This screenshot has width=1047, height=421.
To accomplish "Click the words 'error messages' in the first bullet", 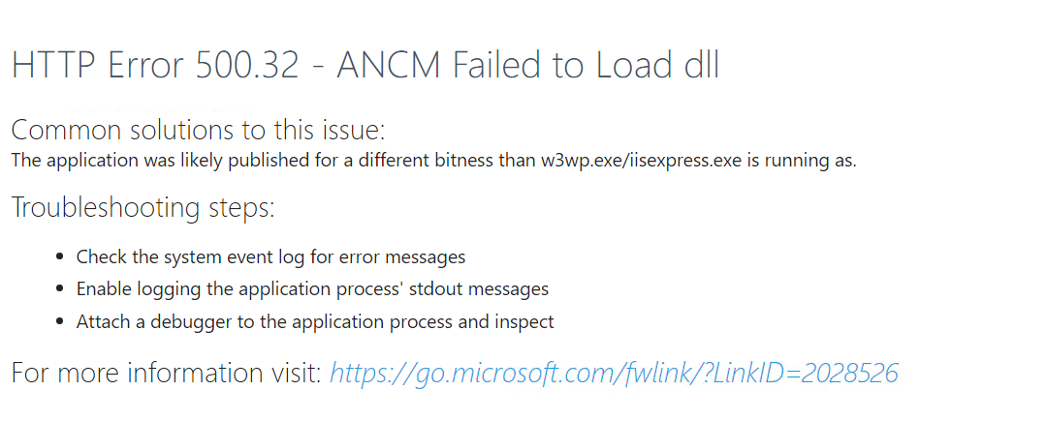I will coord(410,257).
